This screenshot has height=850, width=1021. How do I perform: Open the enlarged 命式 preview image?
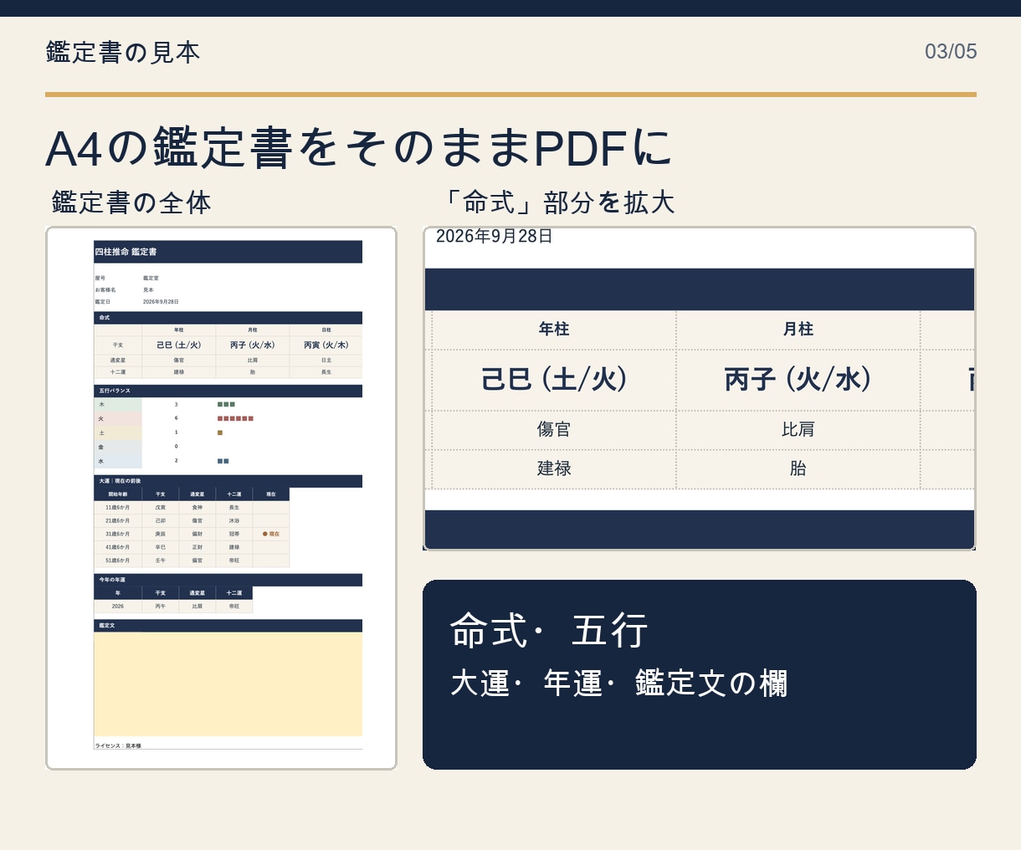coord(700,388)
